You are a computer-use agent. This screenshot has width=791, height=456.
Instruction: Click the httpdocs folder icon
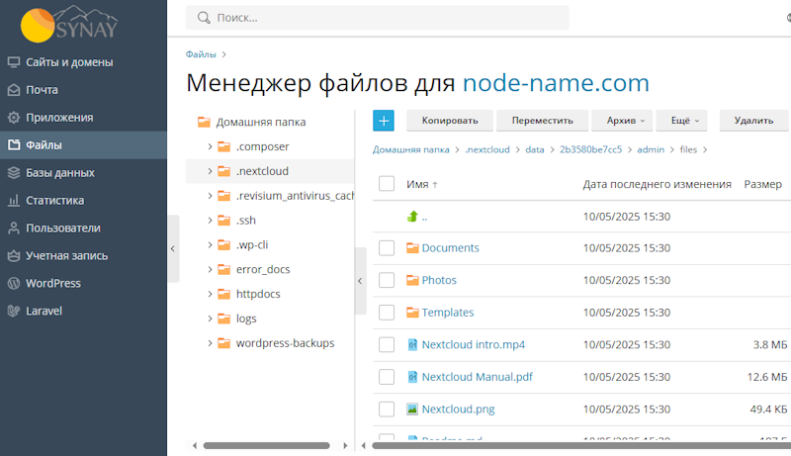click(224, 294)
